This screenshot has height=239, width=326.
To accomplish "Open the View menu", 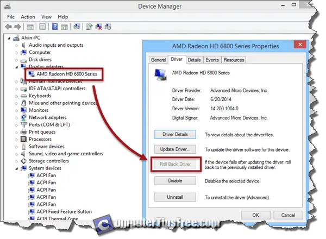I will 46,17.
